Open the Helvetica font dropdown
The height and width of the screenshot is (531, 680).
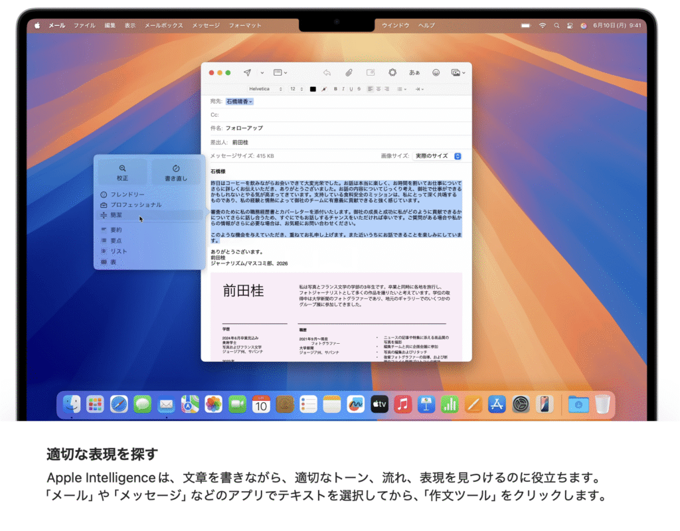pyautogui.click(x=265, y=89)
